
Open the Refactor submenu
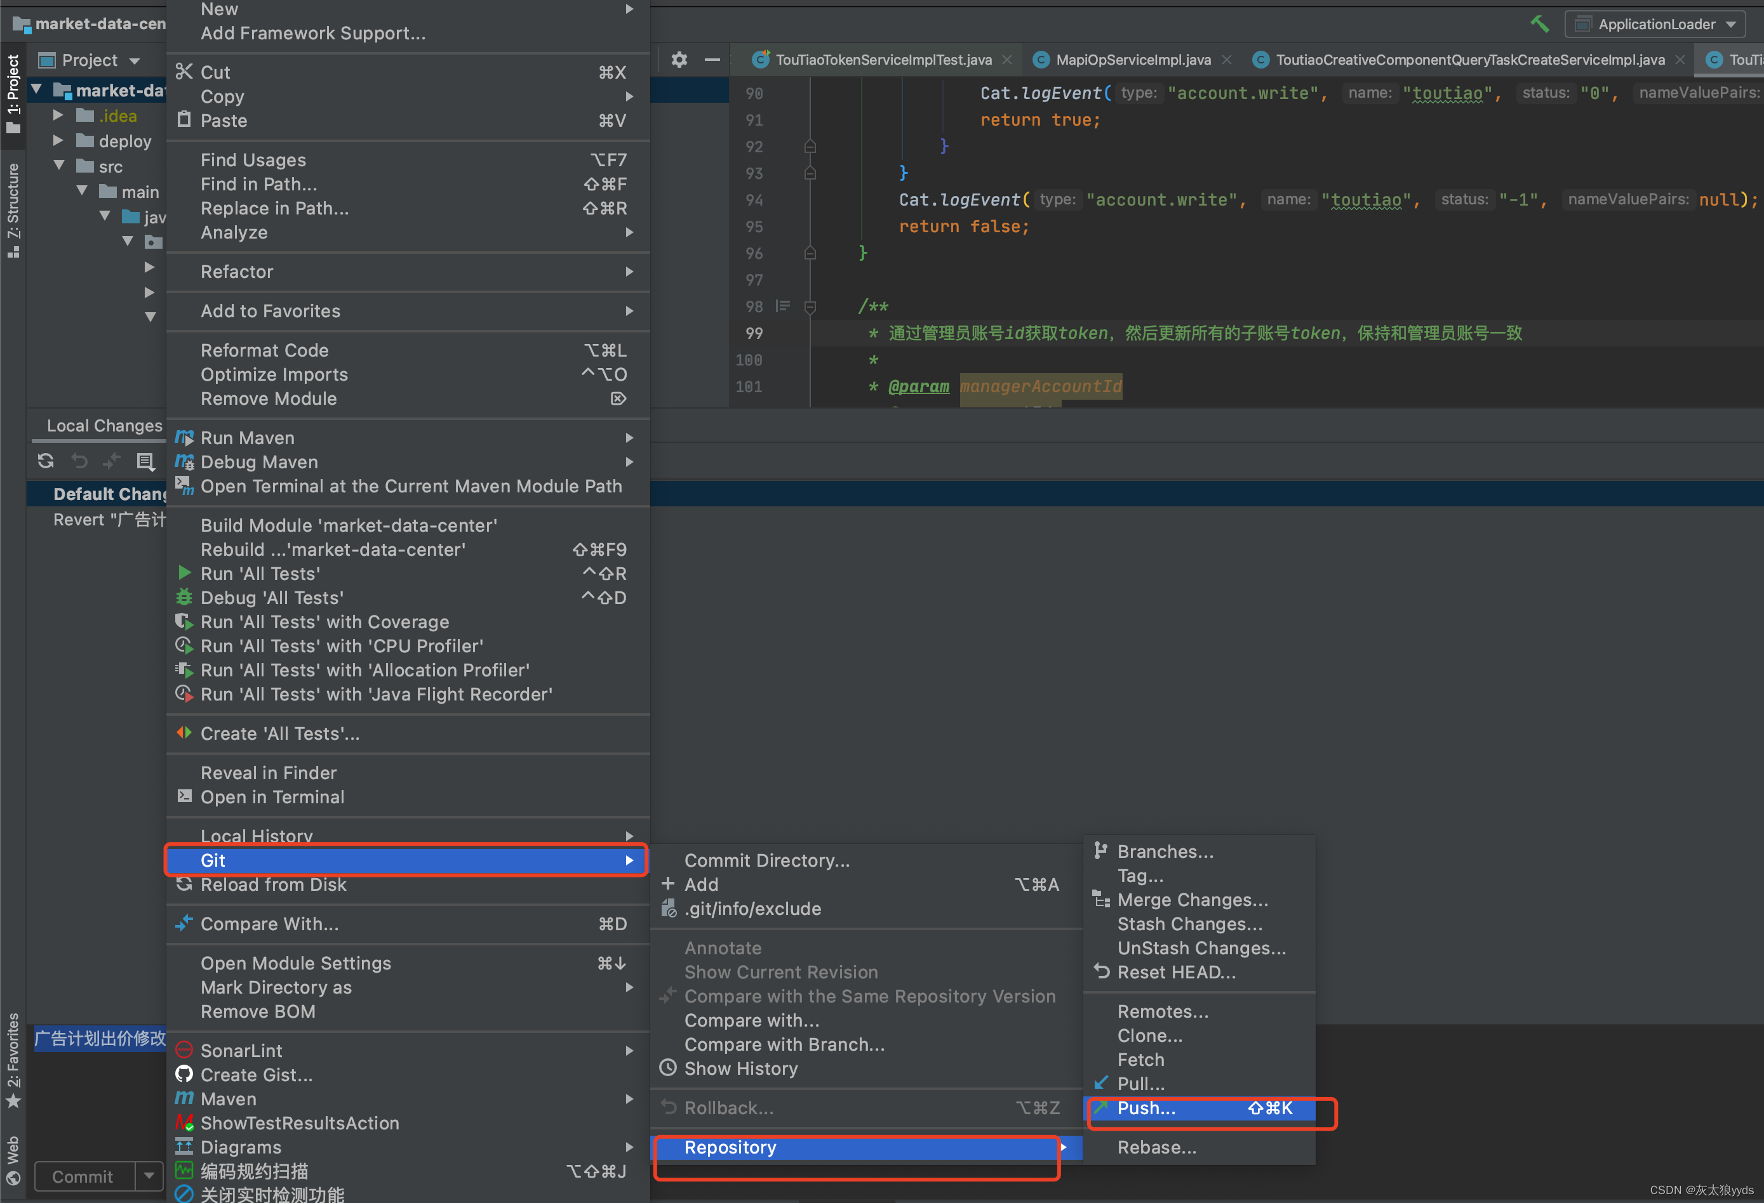[x=408, y=272]
